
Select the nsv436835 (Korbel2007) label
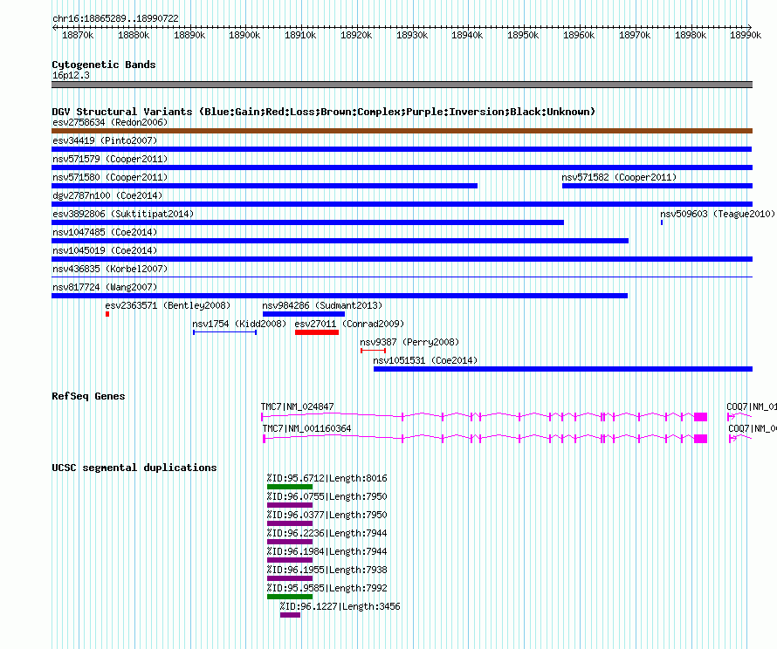click(110, 269)
